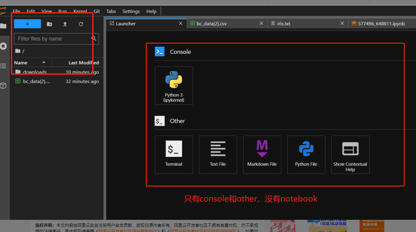Viewport: 416px width, 232px height.
Task: Open the Tabs menu
Action: pyautogui.click(x=111, y=11)
